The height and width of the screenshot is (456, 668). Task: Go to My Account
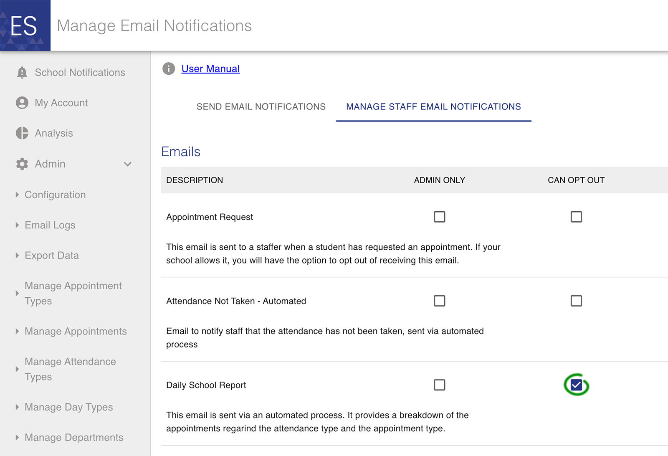click(61, 103)
